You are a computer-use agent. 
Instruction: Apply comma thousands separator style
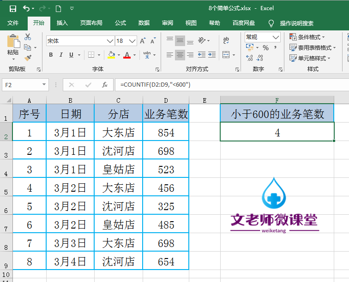276,47
